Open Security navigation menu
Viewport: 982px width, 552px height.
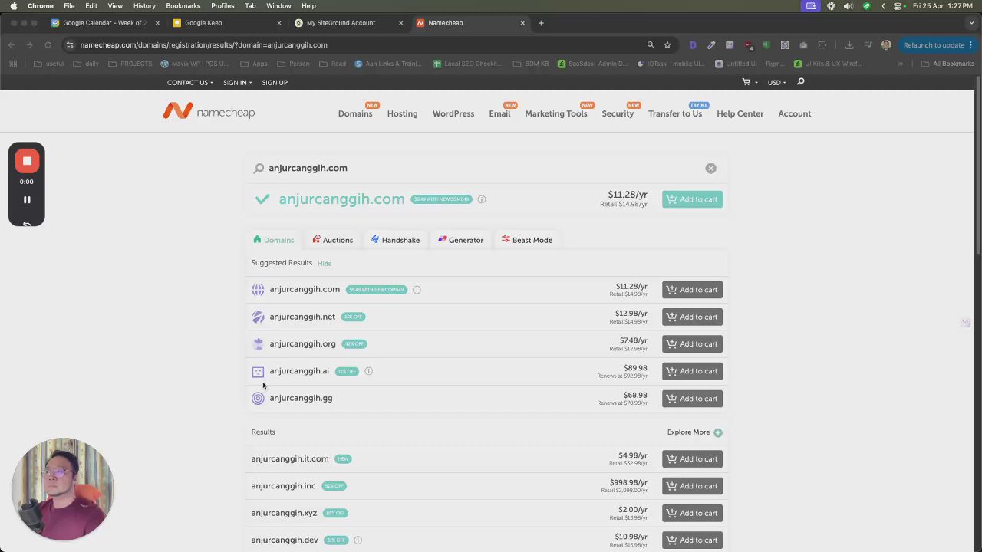tap(618, 113)
